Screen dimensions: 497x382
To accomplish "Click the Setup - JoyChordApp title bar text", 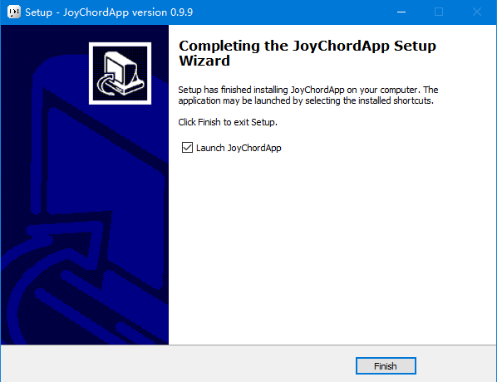I will pos(77,12).
